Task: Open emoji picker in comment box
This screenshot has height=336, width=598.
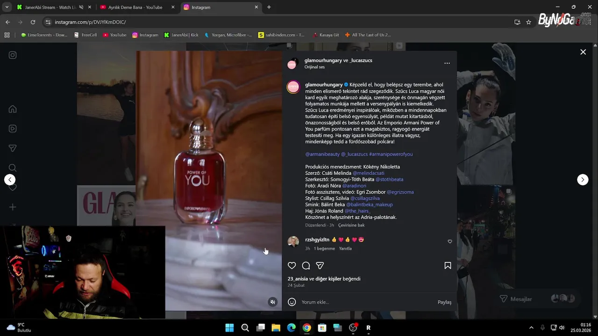Action: pyautogui.click(x=292, y=302)
